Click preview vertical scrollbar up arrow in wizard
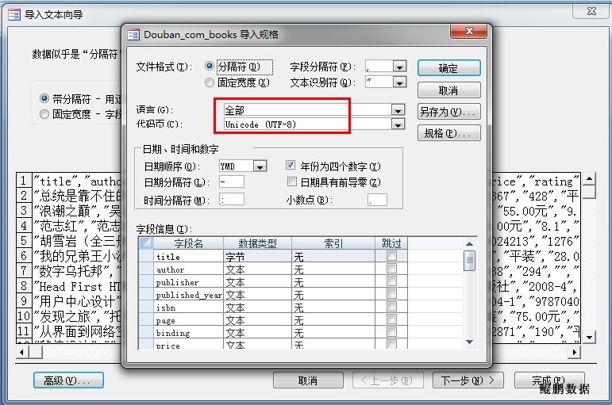Image resolution: width=612 pixels, height=405 pixels. (x=588, y=178)
